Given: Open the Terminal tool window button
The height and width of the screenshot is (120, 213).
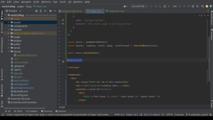Looking at the screenshot, I should (x=47, y=111).
